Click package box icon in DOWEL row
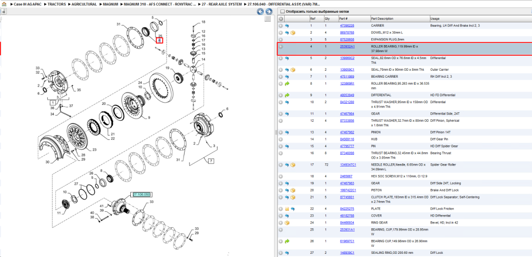 tap(293, 33)
